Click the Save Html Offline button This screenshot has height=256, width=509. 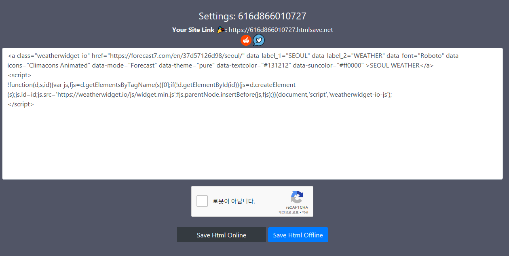pos(298,235)
